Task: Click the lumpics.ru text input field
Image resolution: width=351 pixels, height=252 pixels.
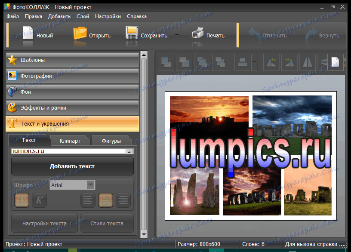Action: point(68,151)
